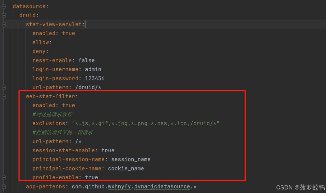Click 'enabled' key under stat-view-servlet
The image size is (326, 193).
(x=44, y=33)
